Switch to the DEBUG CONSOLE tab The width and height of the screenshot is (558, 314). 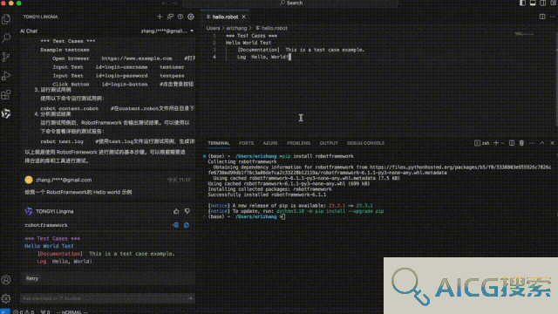366,143
